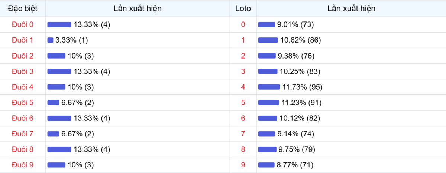The image size is (446, 173).
Task: Open the "Đuôi 9" entry
Action: point(22,165)
